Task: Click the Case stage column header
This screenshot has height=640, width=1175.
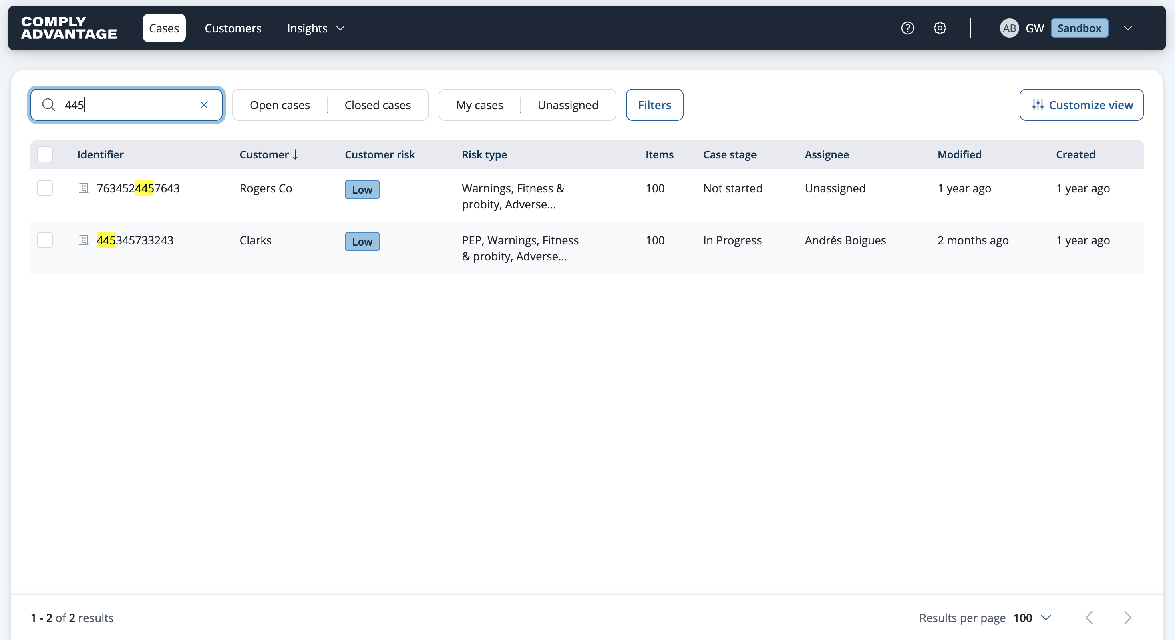Action: click(x=730, y=155)
